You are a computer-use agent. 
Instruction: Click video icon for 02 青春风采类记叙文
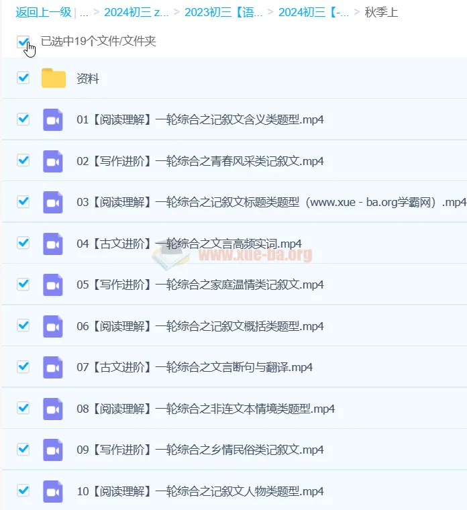point(53,161)
